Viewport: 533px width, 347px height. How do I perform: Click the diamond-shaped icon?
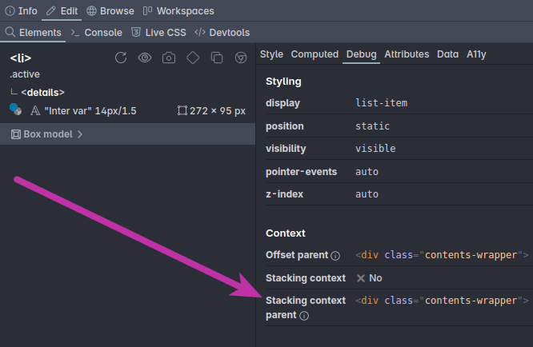pos(193,58)
